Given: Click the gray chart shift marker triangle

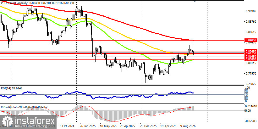Looking at the screenshot, I should tap(195, 1).
